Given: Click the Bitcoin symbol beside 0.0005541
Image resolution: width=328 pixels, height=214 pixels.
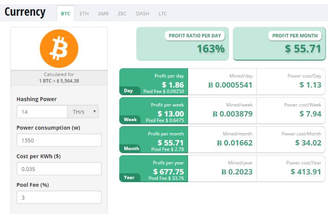Looking at the screenshot, I should [211, 85].
